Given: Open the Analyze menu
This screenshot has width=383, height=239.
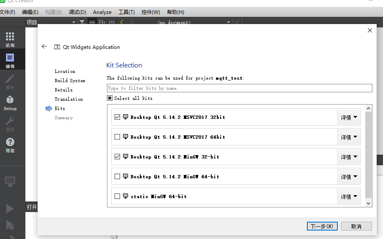Looking at the screenshot, I should [102, 12].
